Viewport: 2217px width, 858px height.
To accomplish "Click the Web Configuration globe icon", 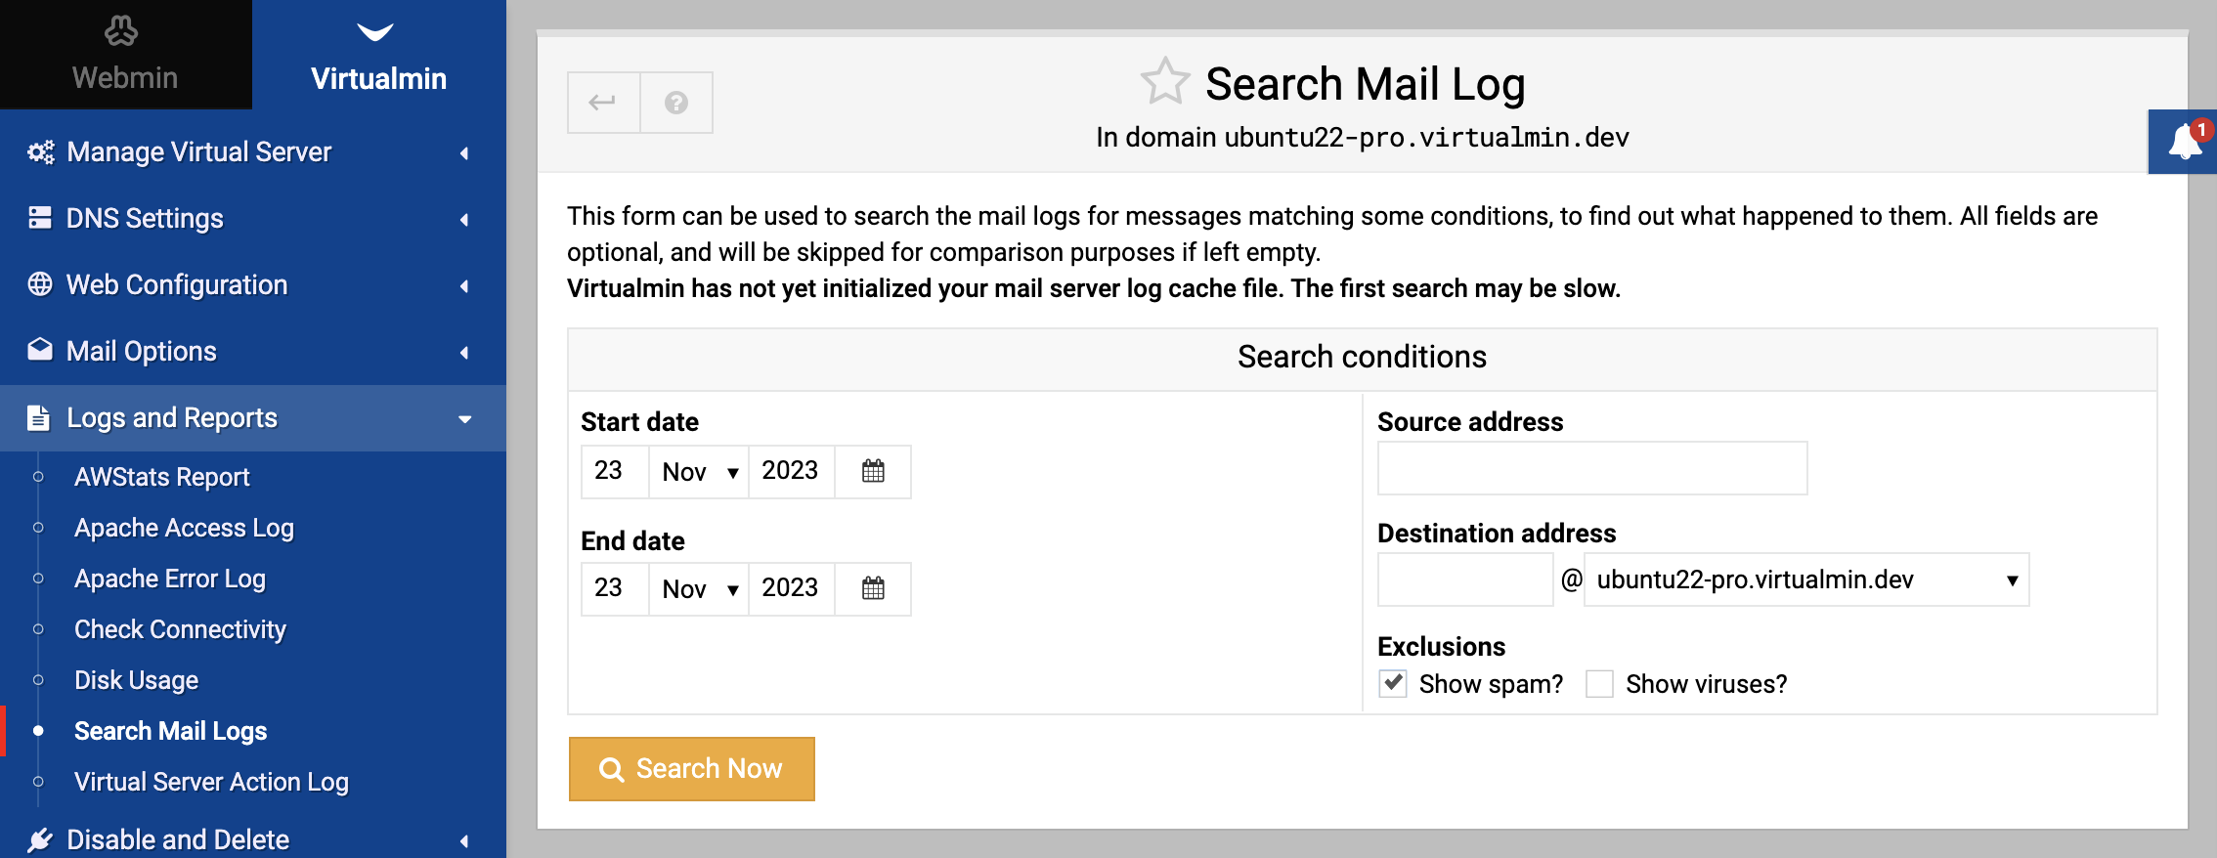I will coord(40,284).
